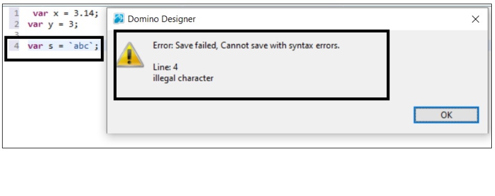The image size is (495, 196).
Task: Click the empty editor area below line 4
Action: (x=54, y=104)
